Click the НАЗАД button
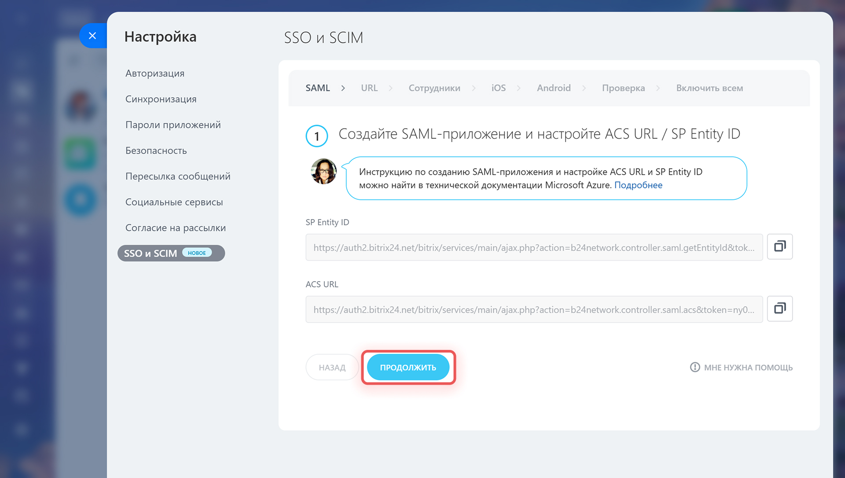 coord(332,368)
